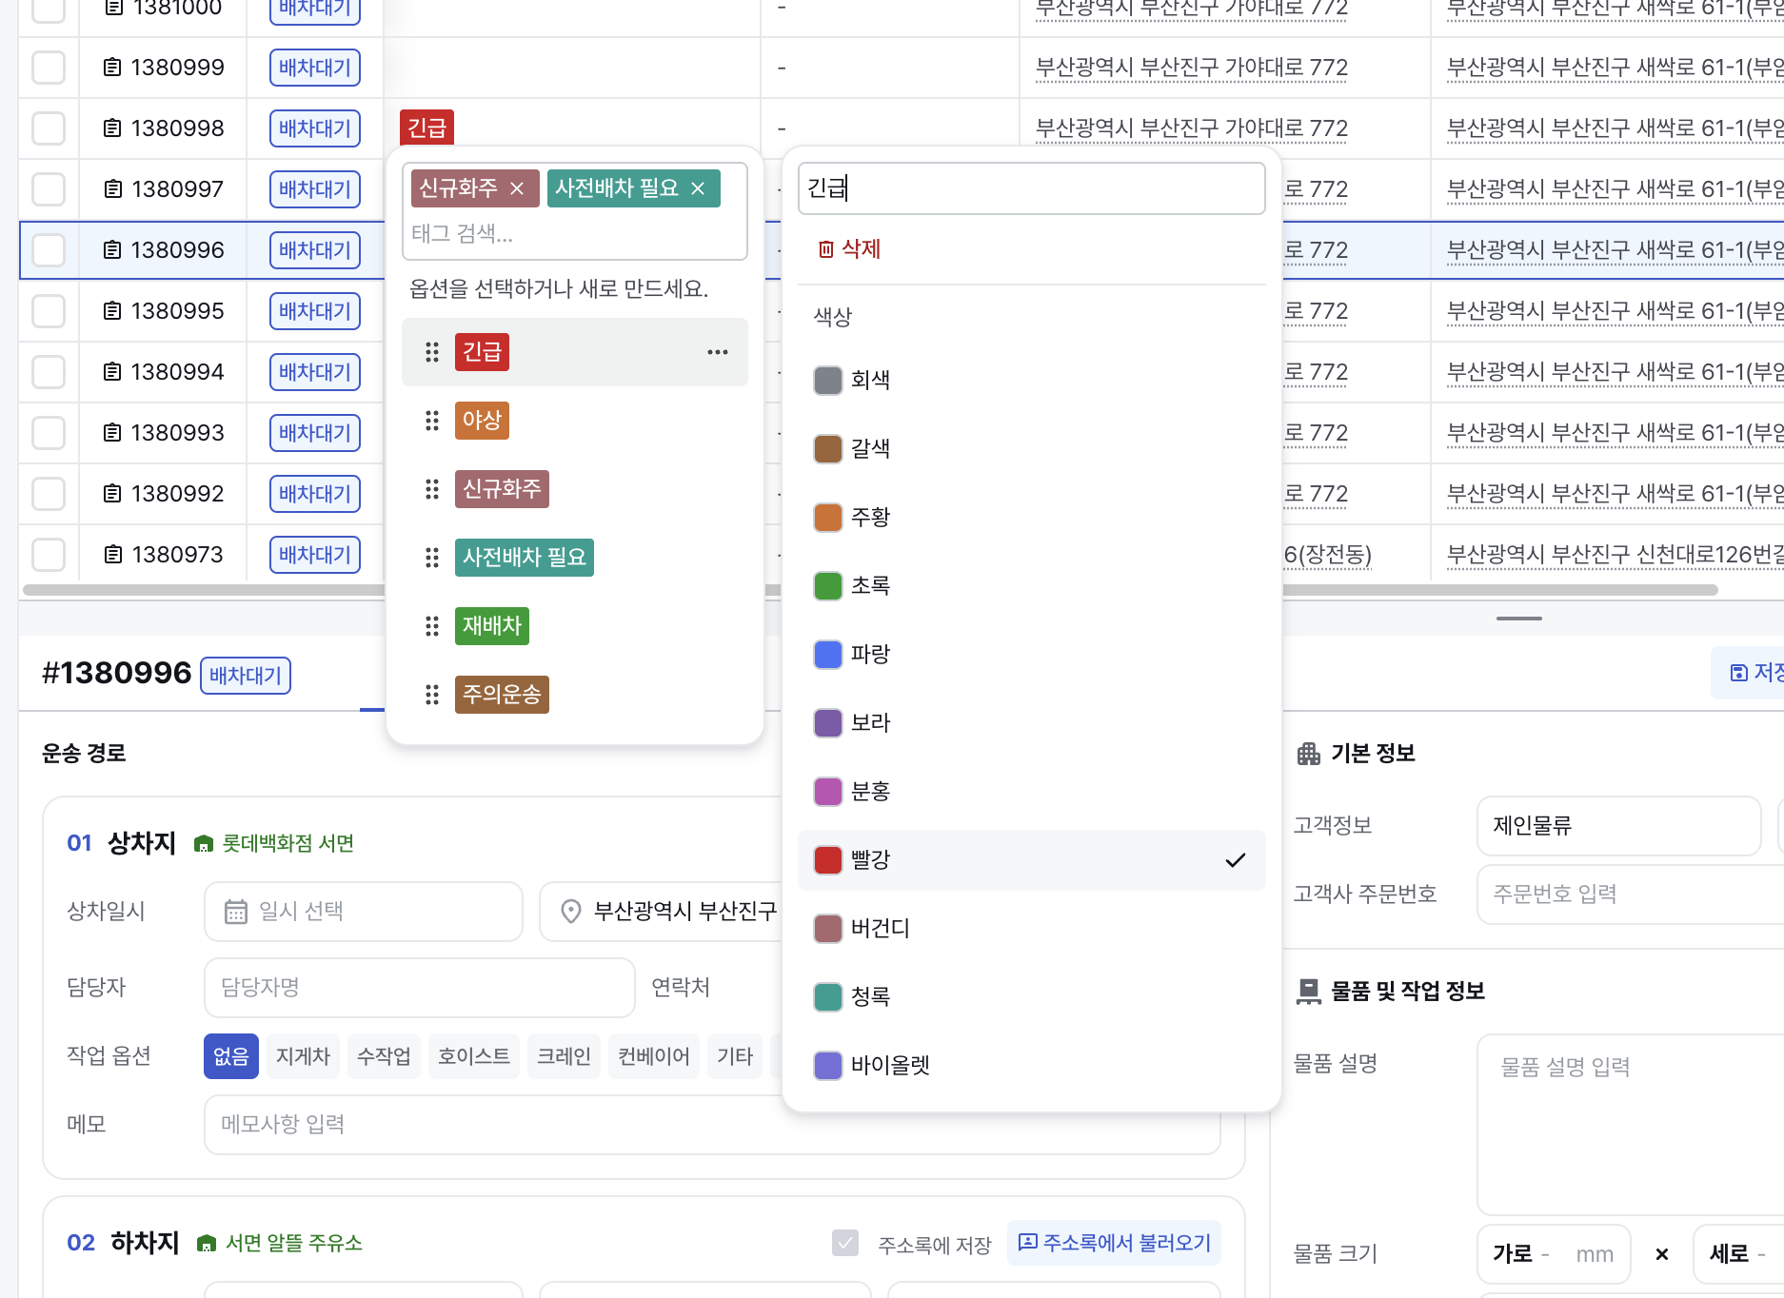
Task: Select 바이올렛 color option
Action: (1032, 1066)
